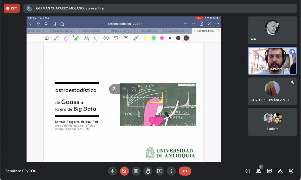301x180 pixels.
Task: Switch to radioastro_s12 tab
Action: coord(149,31)
